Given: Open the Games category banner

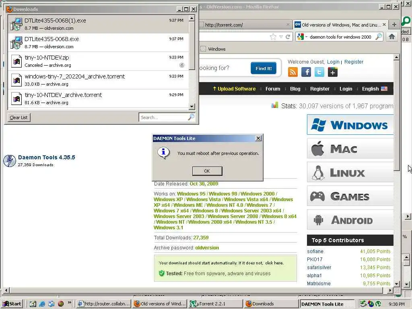Looking at the screenshot, I should tap(350, 196).
